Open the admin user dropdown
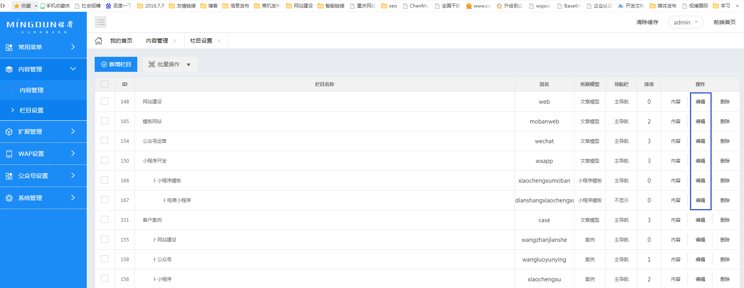The width and height of the screenshot is (744, 288). (x=686, y=22)
